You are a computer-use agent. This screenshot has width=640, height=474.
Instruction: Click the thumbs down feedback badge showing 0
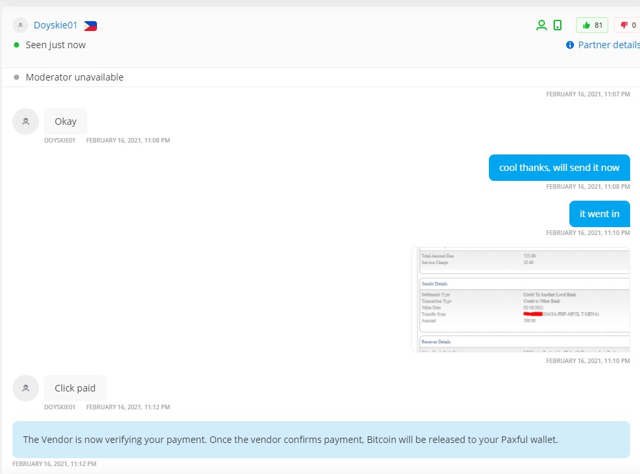[627, 25]
